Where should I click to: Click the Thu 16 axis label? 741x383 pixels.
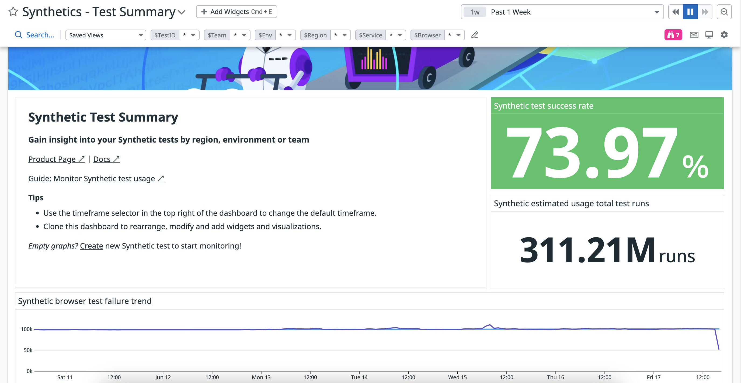click(x=555, y=377)
